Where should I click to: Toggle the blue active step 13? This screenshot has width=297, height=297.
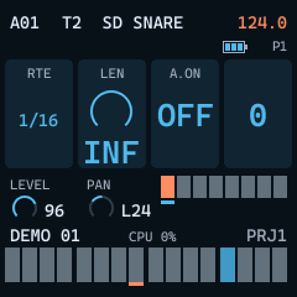[x=228, y=265]
